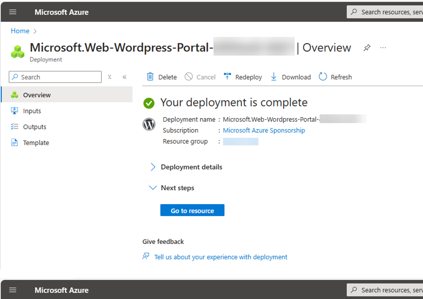Viewport: 423px width, 299px height.
Task: Refresh the deployment overview
Action: point(335,77)
